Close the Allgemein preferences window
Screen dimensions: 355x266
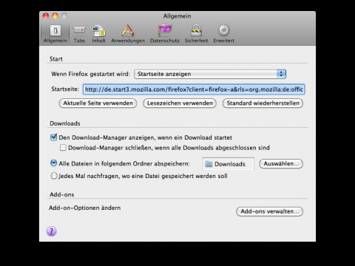pos(46,16)
